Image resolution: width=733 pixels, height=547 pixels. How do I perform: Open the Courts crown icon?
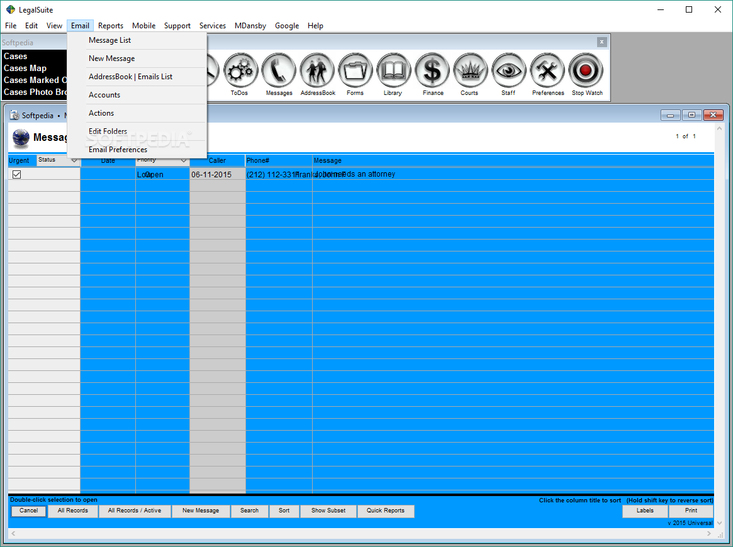[470, 71]
